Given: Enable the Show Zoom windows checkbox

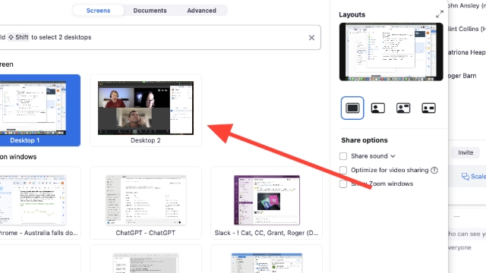Looking at the screenshot, I should [x=343, y=184].
